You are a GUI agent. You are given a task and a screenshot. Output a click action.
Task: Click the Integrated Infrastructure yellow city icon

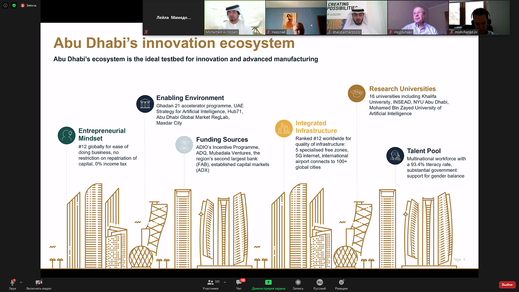tap(284, 128)
